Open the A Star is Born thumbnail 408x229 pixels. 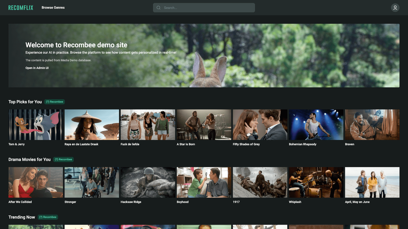204,125
